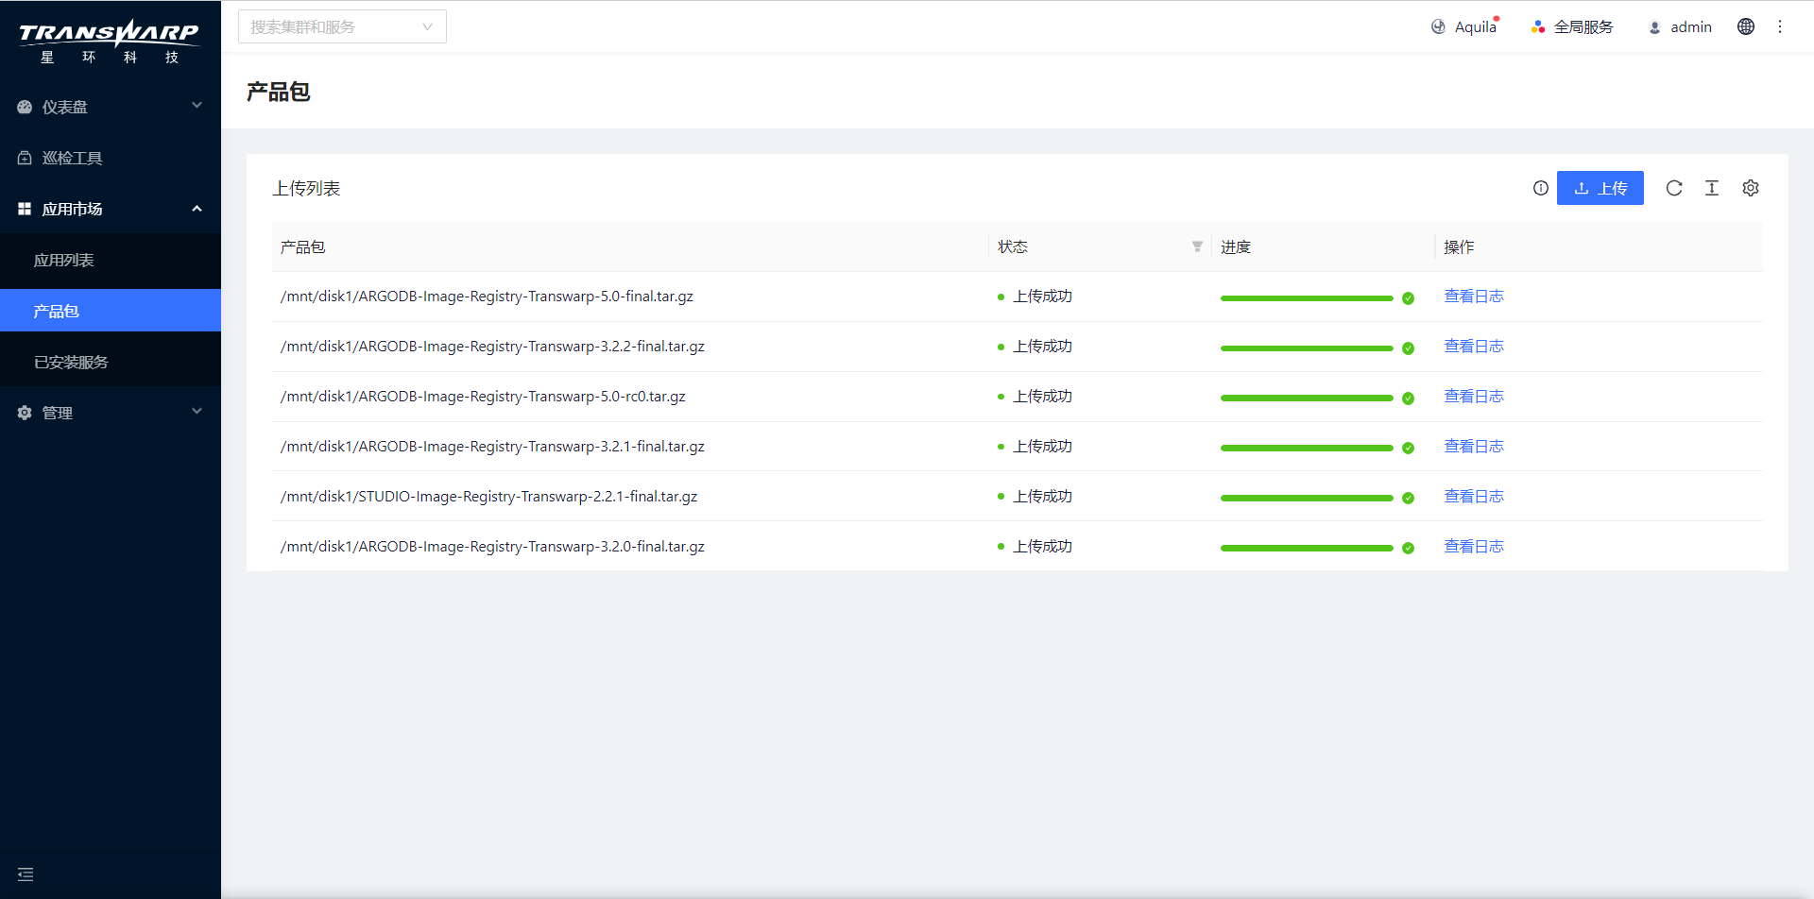Click the 状态 column header text
This screenshot has width=1814, height=899.
click(1013, 246)
